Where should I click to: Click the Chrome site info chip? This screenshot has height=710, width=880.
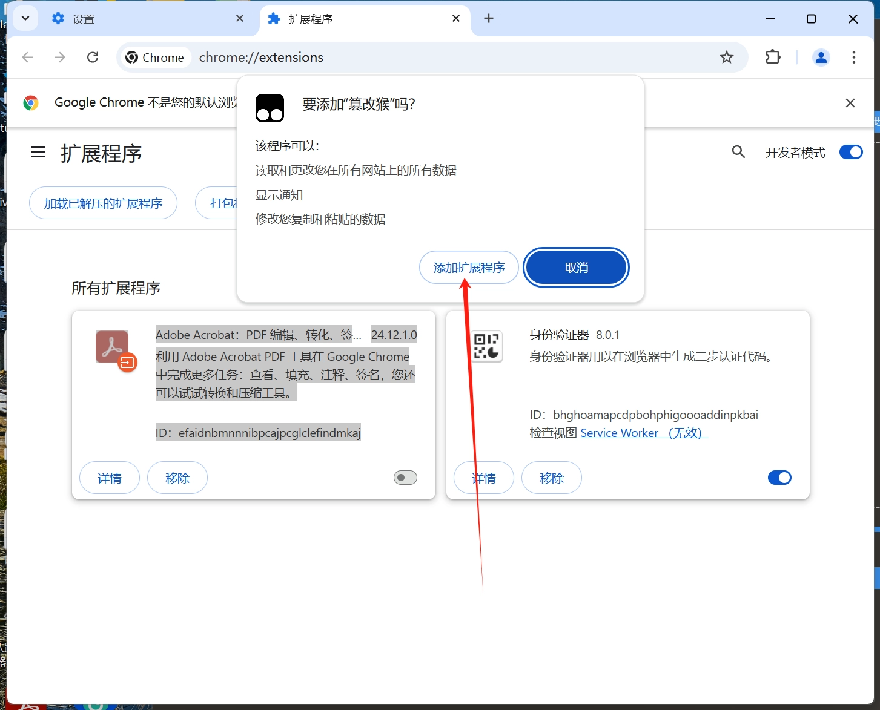pos(155,57)
